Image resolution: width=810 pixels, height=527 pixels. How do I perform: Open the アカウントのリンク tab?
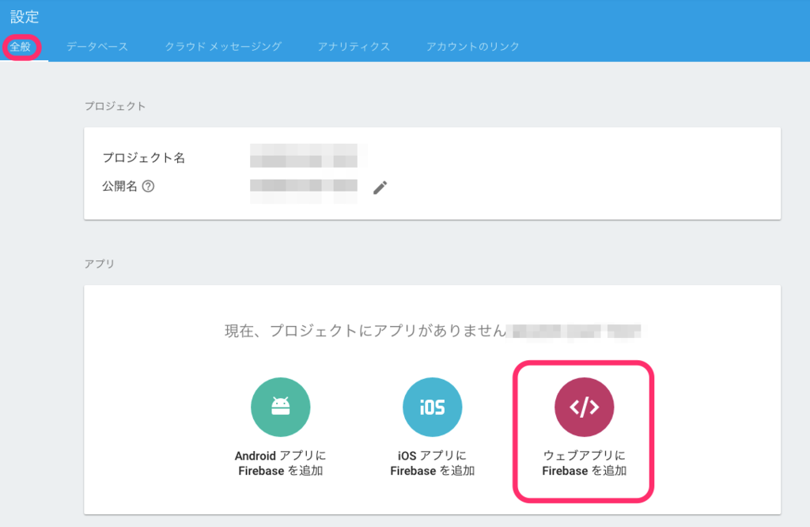(473, 47)
